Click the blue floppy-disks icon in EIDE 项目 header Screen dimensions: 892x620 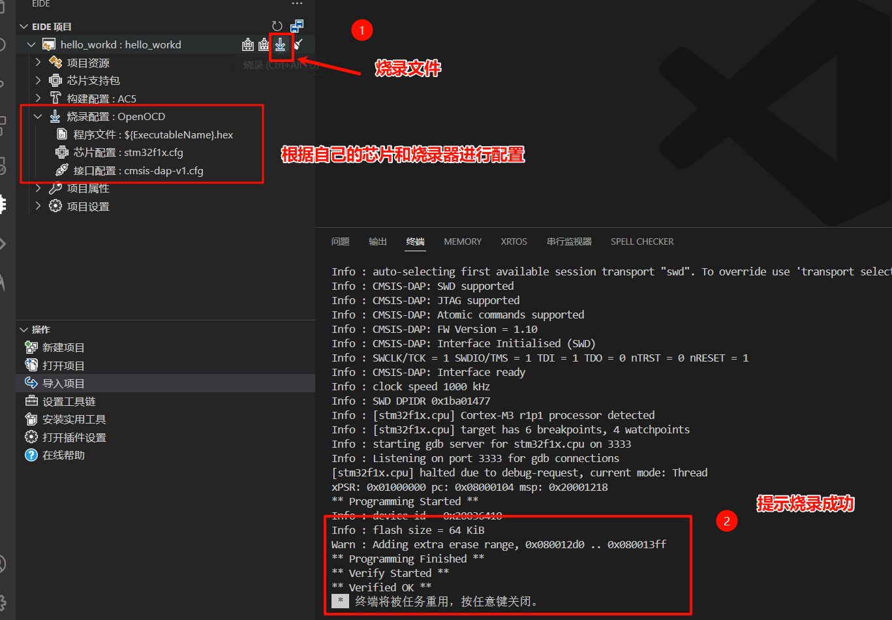(297, 26)
